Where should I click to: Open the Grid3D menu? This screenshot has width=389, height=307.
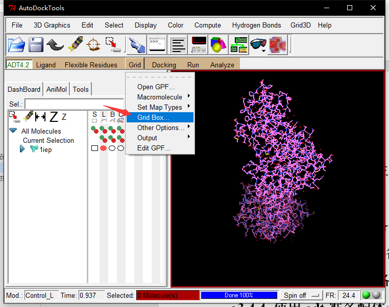point(301,25)
